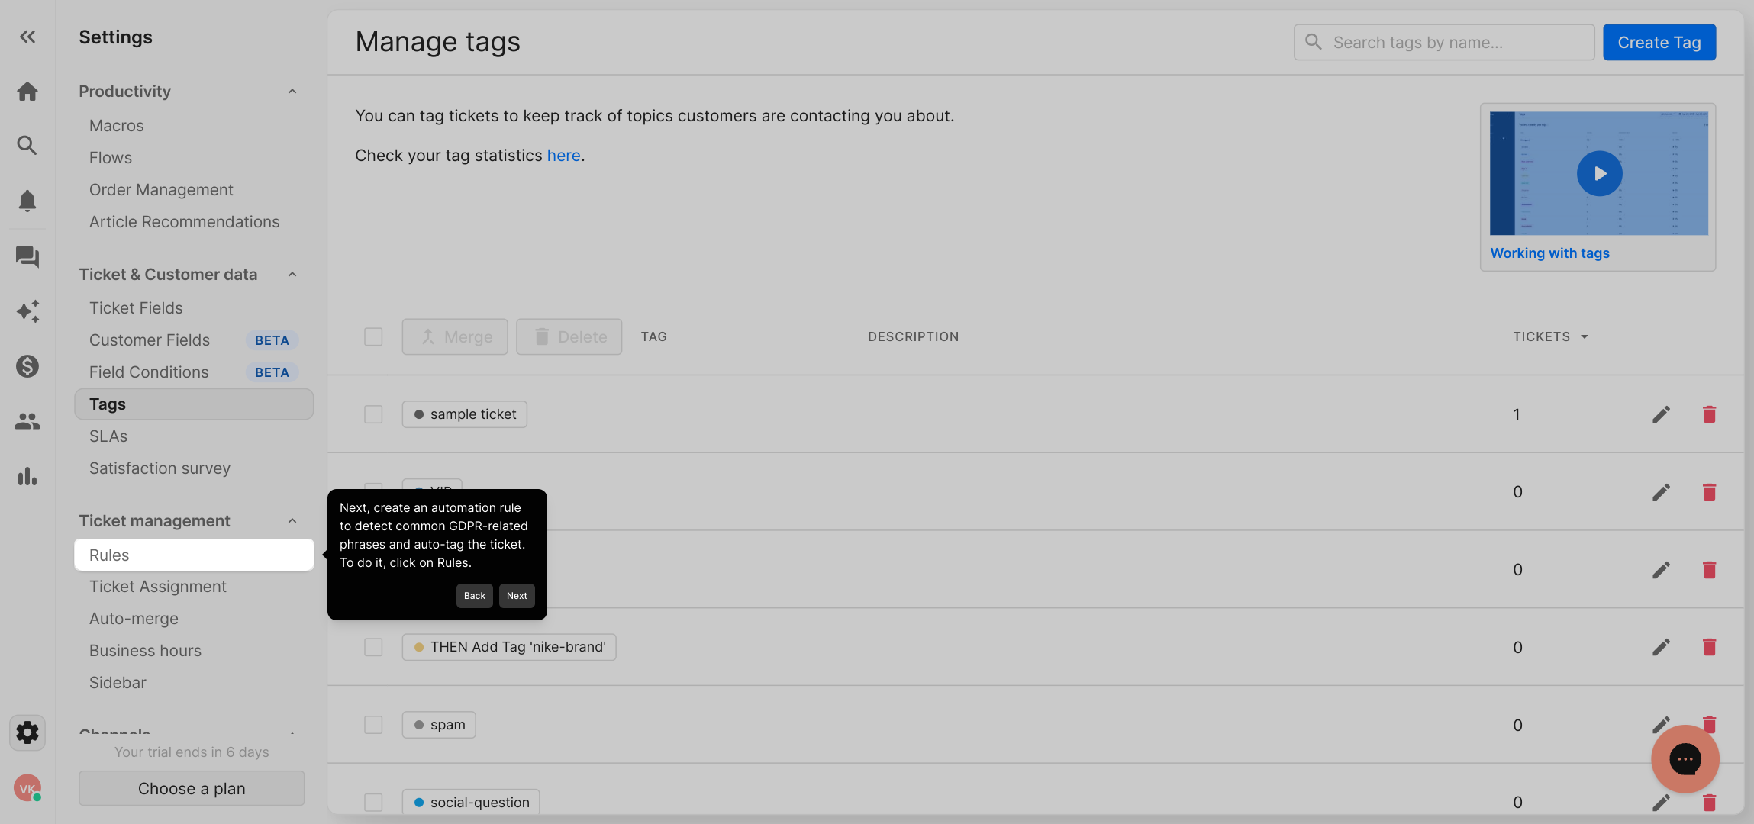Screen dimensions: 1754x824
Task: Open Home from left navigation rail
Action: point(27,92)
